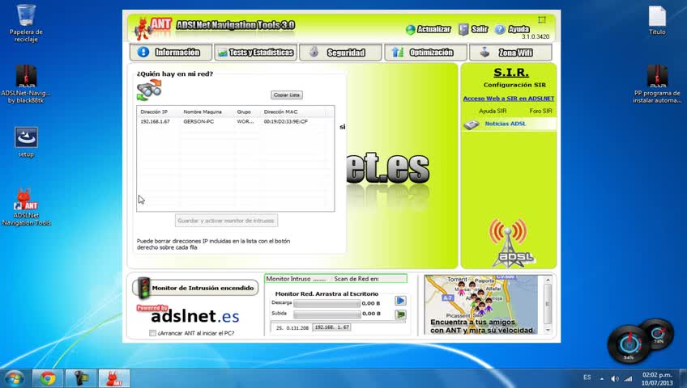Open the setup desktop icon
Viewport: 687px width, 388px height.
click(x=26, y=142)
